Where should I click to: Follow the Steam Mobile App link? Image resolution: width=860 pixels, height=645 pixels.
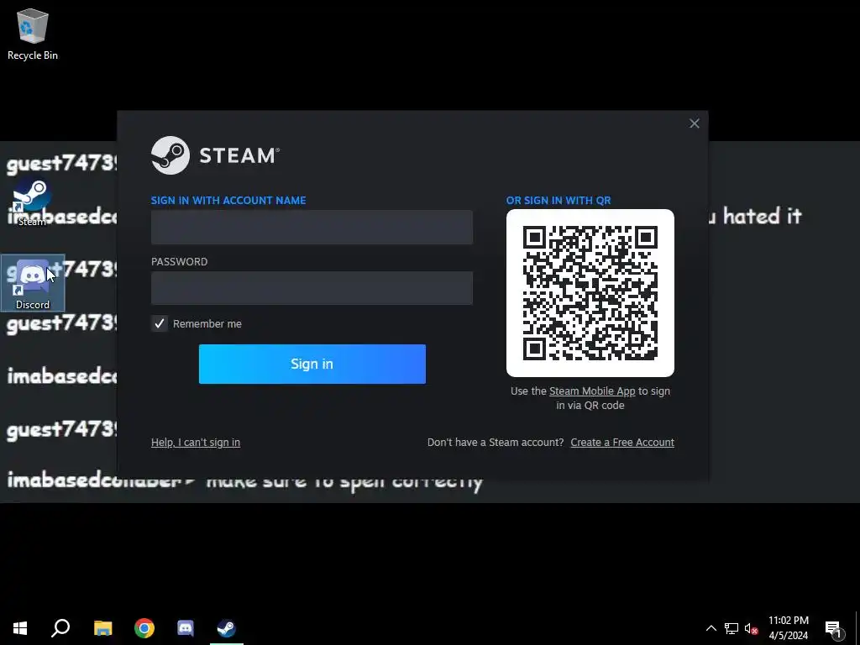592,391
